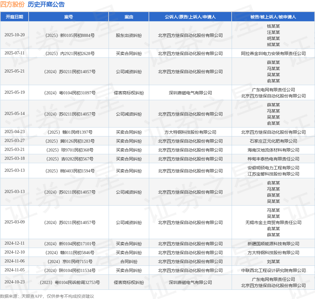Viewport: 315px width, 299px height.
Task: Click 无锡市金土商贸有限责任公司
Action: pos(273,222)
